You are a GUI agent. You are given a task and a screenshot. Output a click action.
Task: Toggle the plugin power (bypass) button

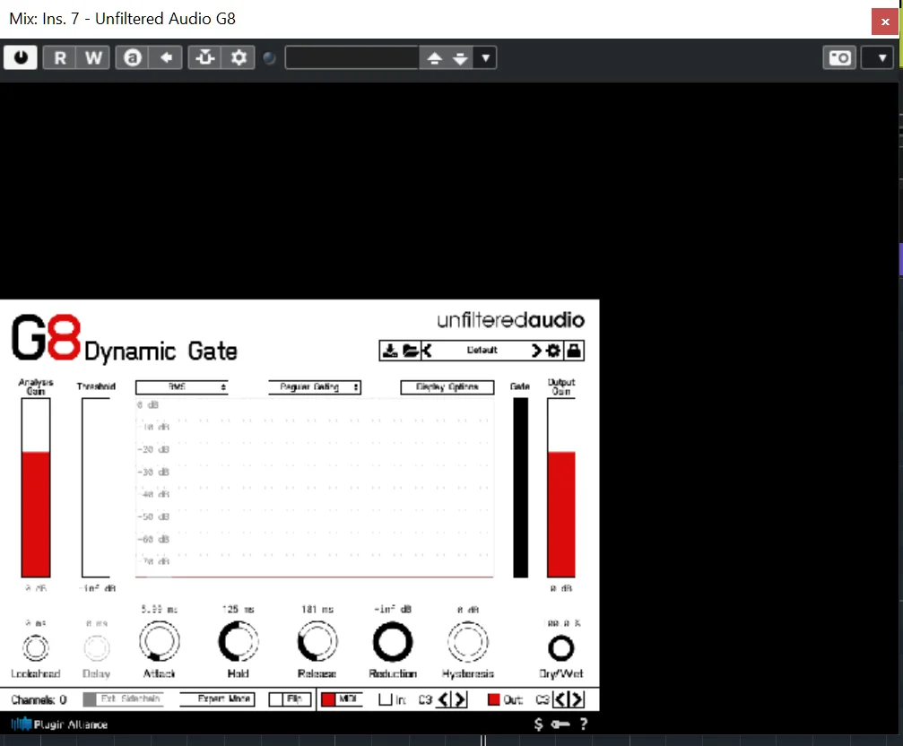click(21, 57)
